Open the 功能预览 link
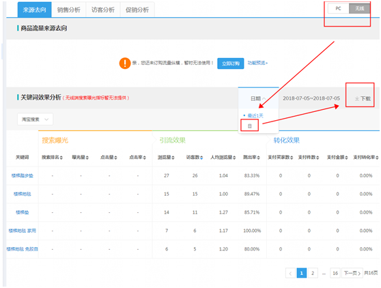381x288 pixels. [x=257, y=63]
